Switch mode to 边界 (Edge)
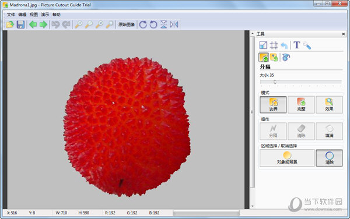Viewport: 350px width, 219px height. tap(273, 105)
